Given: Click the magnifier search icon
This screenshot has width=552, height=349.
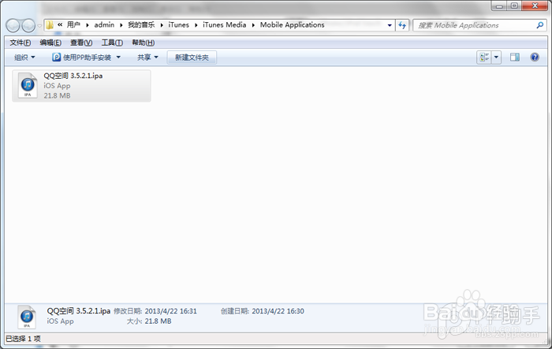Looking at the screenshot, I should tap(539, 25).
